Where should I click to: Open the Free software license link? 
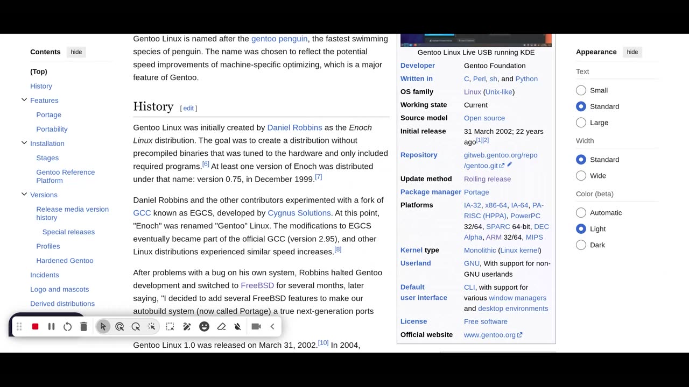486,321
